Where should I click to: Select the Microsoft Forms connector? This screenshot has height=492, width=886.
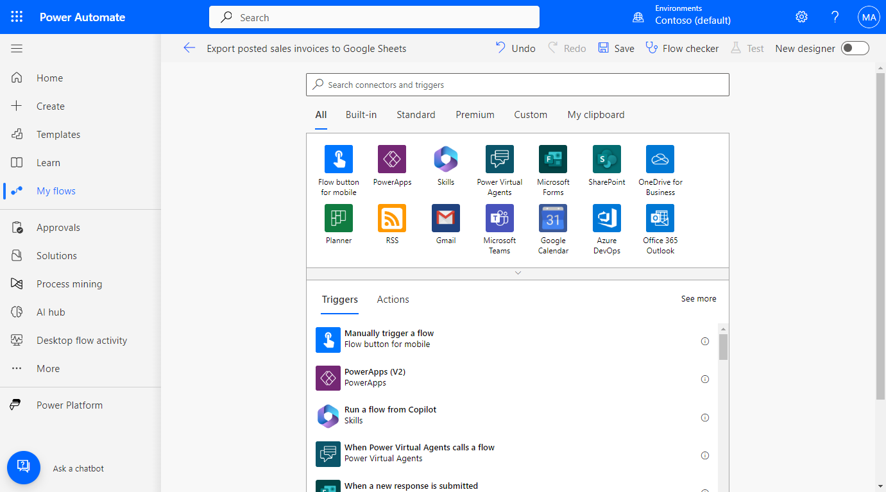click(552, 159)
